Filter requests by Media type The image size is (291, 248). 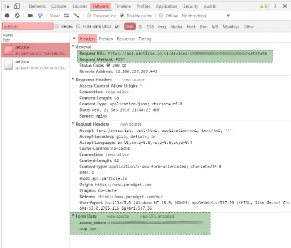[x=176, y=27]
